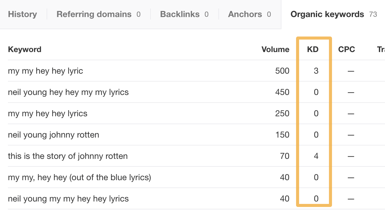Switch to the History tab
Screen dimensions: 385x210
22,14
